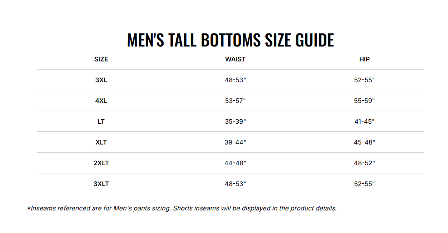
Task: Click the 3XL waist value 48-53"
Action: 235,80
